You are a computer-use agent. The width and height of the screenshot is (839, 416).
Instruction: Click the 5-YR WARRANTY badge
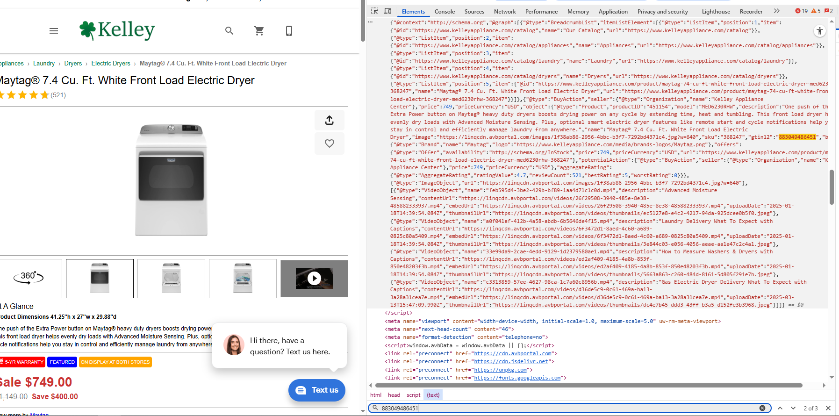tap(22, 362)
